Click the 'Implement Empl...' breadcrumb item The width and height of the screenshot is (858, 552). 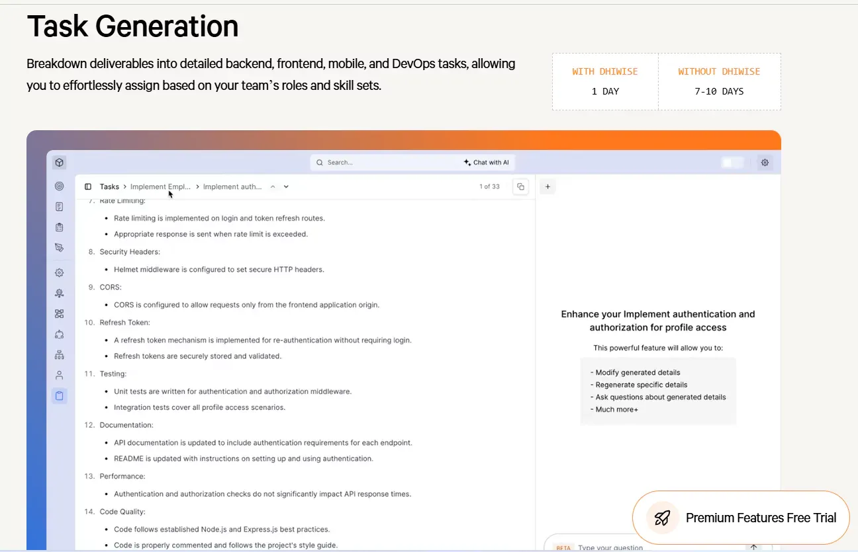coord(160,186)
